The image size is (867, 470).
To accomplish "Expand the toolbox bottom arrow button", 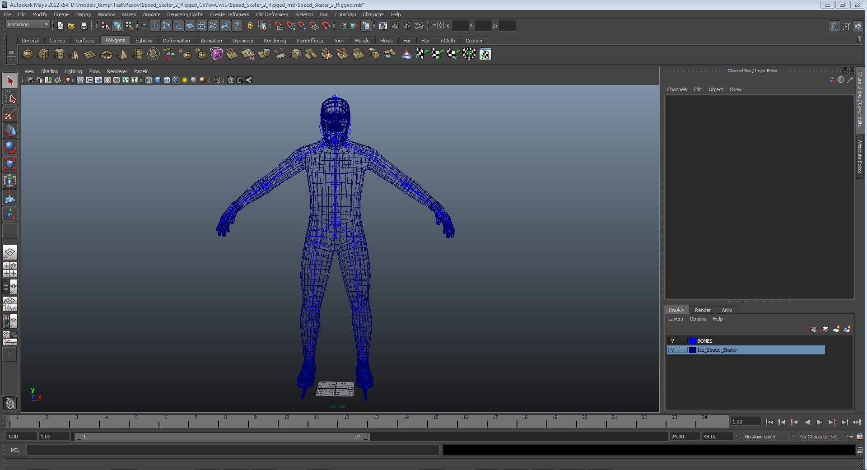I will [x=9, y=354].
